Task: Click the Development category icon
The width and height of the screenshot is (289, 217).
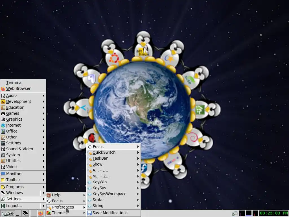Action: point(3,101)
